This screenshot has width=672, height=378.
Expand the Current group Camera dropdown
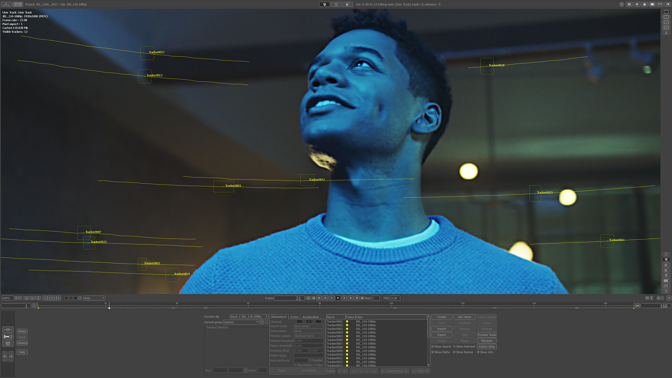point(241,322)
